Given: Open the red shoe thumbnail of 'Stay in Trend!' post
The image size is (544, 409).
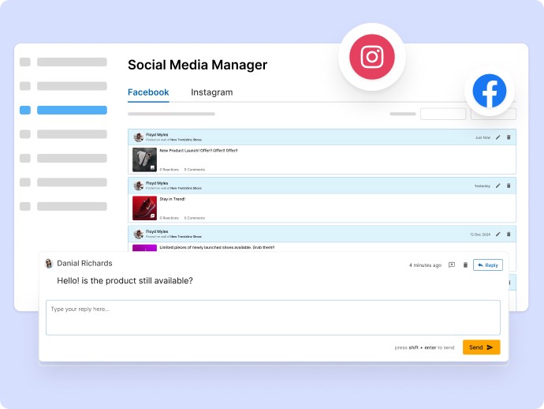Looking at the screenshot, I should (x=144, y=208).
